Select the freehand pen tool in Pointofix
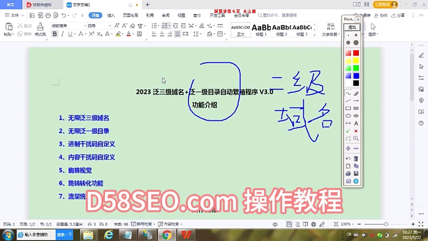Image resolution: width=428 pixels, height=241 pixels. point(348,94)
